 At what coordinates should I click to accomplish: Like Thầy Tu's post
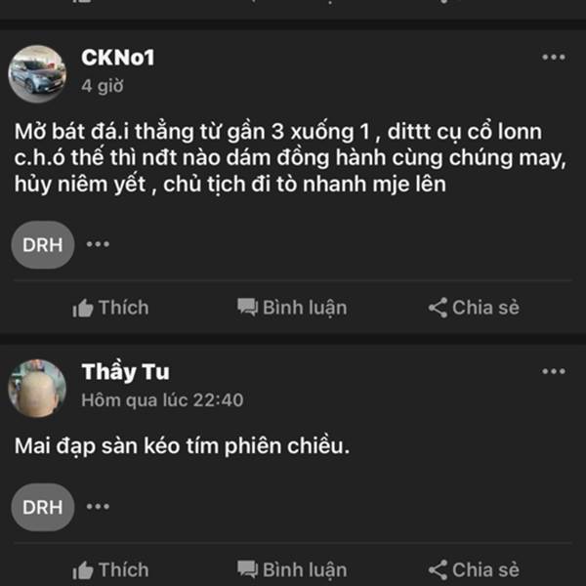110,569
